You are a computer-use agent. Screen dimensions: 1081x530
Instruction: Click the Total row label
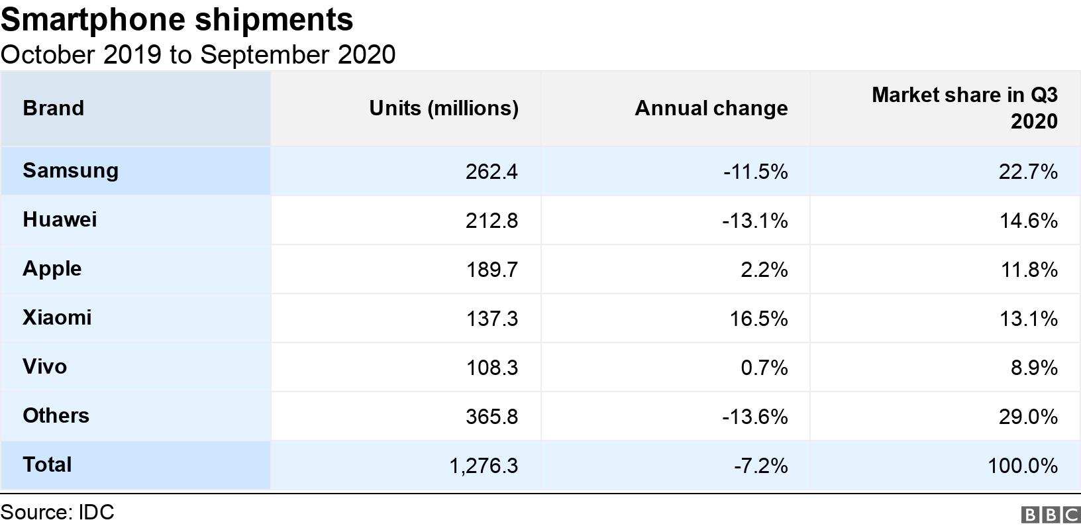(x=136, y=465)
